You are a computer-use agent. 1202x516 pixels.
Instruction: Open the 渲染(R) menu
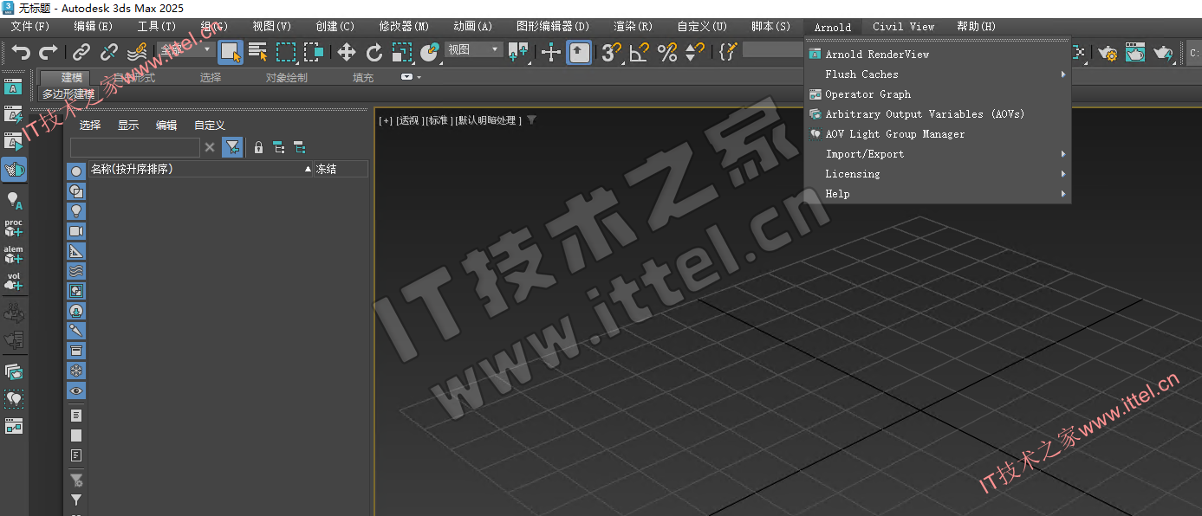pyautogui.click(x=633, y=27)
